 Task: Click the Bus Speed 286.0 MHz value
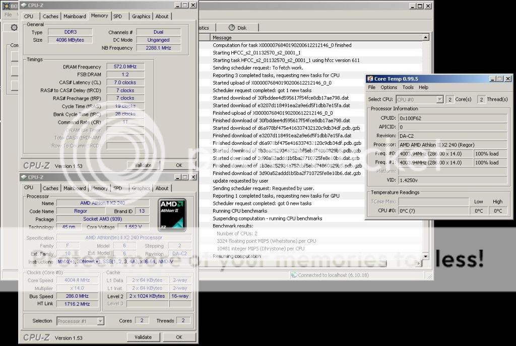point(77,296)
